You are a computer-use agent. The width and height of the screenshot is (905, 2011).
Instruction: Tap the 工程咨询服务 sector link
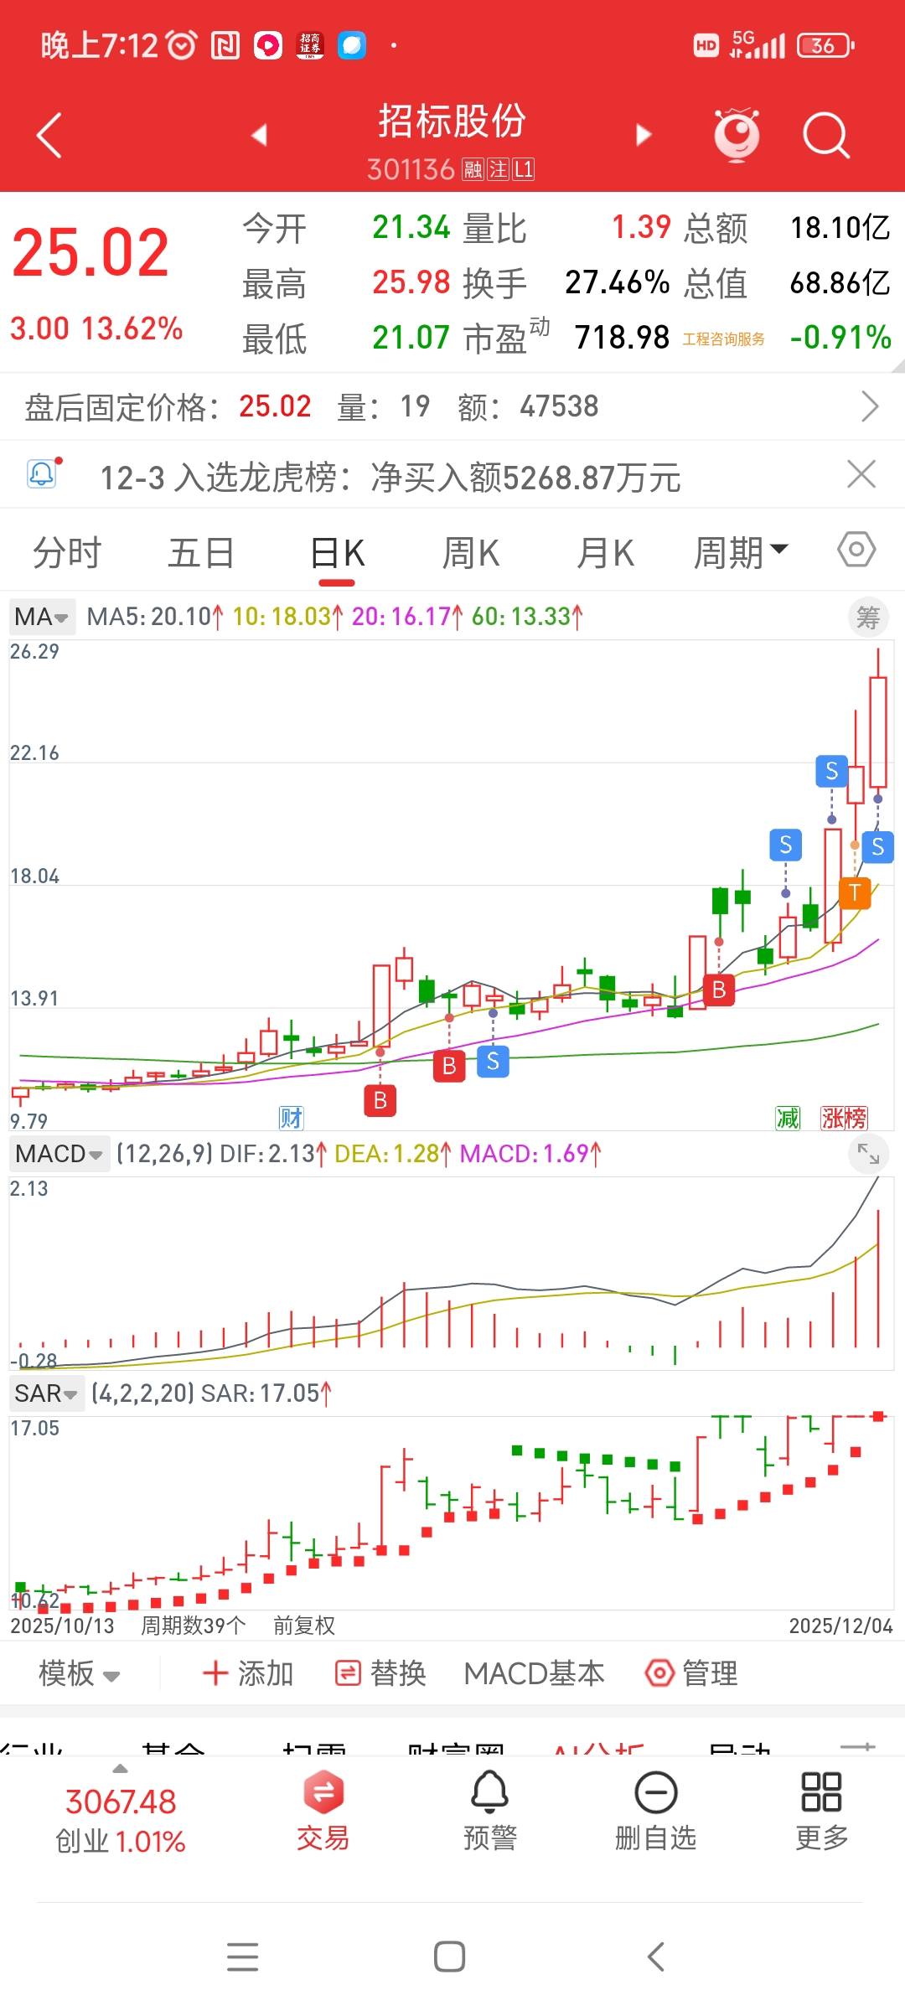[723, 339]
